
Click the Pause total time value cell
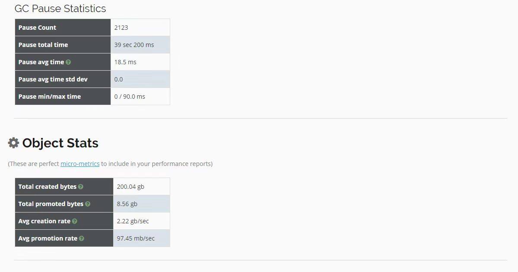[140, 45]
